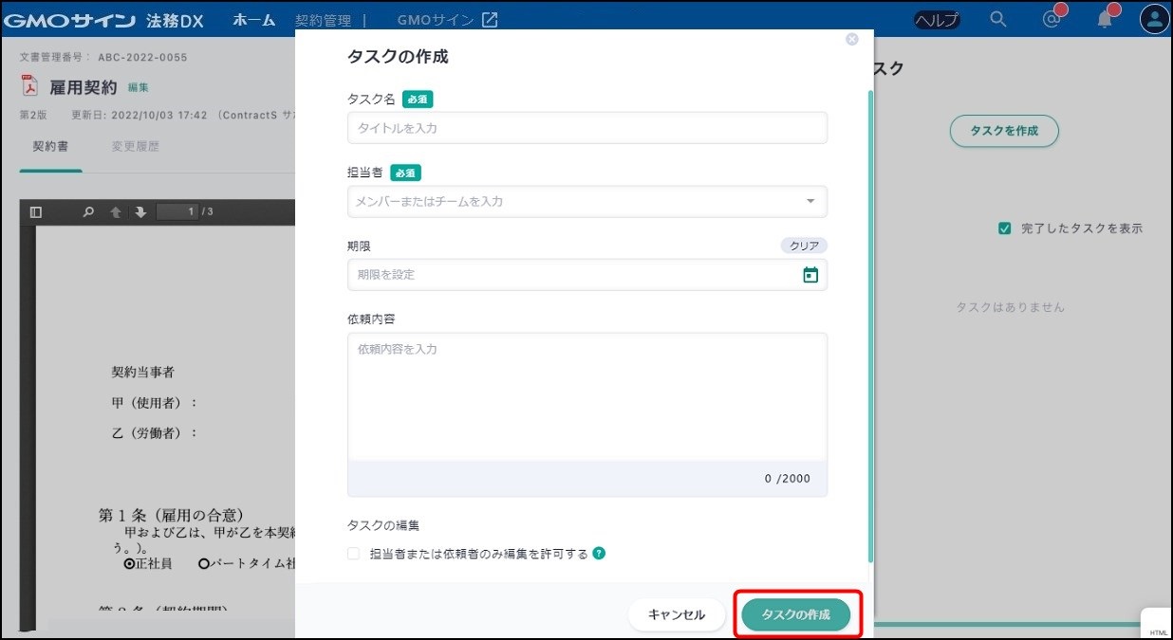
Task: Click the task name title input field
Action: coord(586,128)
